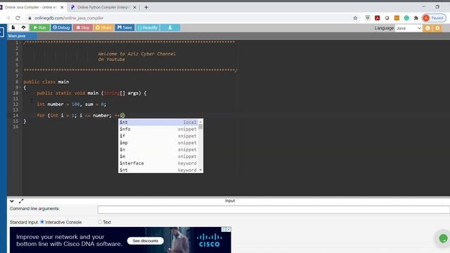Screen dimensions: 450x253
Task: Select Text standard input radio button
Action: [100, 222]
